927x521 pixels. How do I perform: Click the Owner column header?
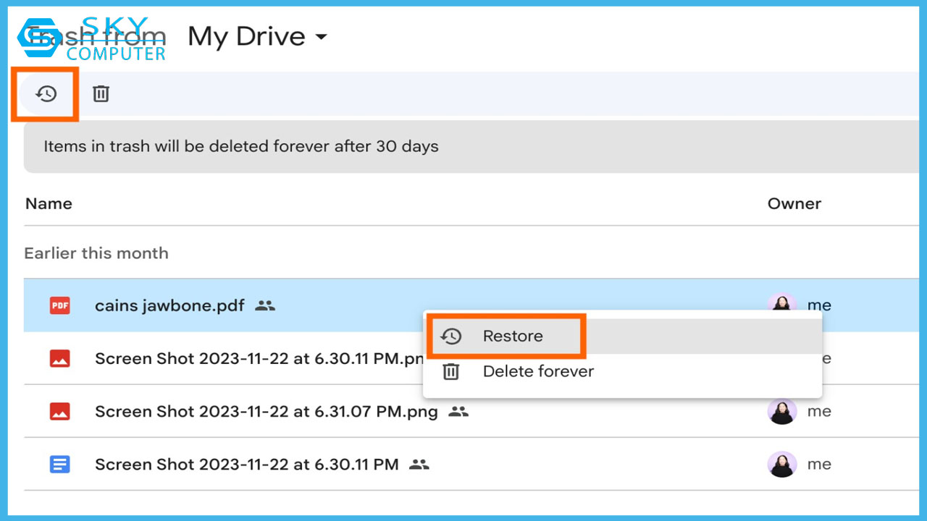point(794,204)
